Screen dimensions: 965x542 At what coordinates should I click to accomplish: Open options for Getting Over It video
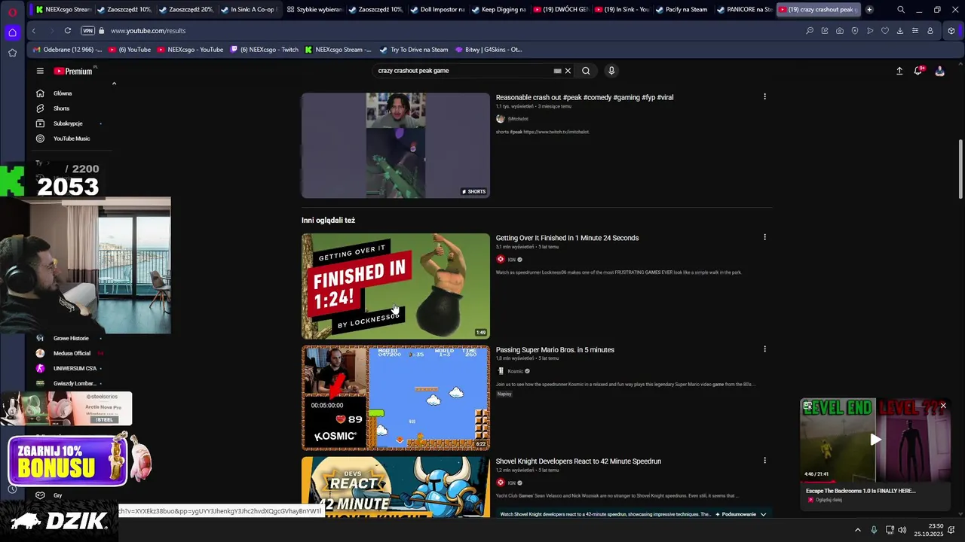click(764, 237)
